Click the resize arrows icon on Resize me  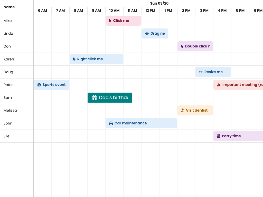[201, 72]
